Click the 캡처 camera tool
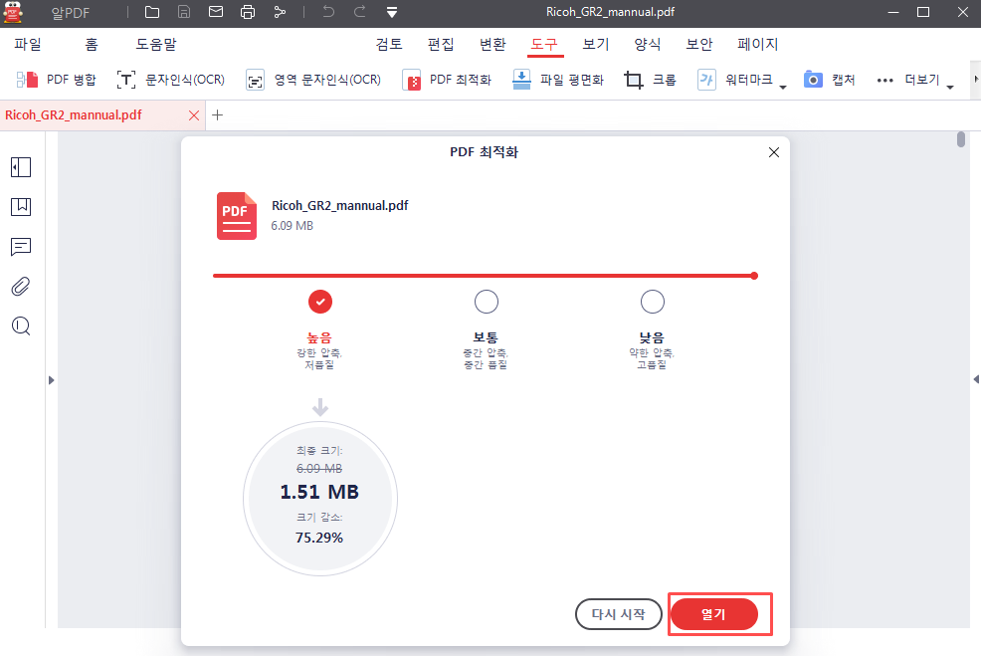Screen dimensions: 981x656 coord(830,80)
